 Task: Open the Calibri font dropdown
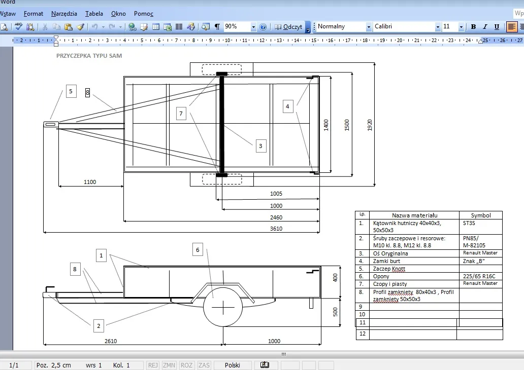[x=438, y=27]
